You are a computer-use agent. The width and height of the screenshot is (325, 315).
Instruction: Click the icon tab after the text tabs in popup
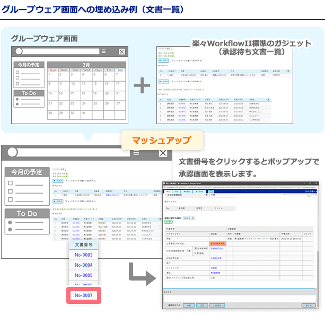(211, 191)
